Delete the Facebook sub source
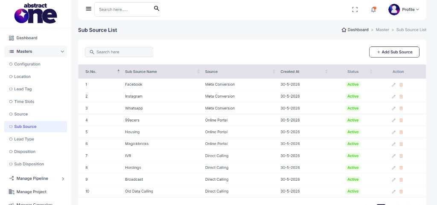Image resolution: width=437 pixels, height=205 pixels. tap(401, 85)
